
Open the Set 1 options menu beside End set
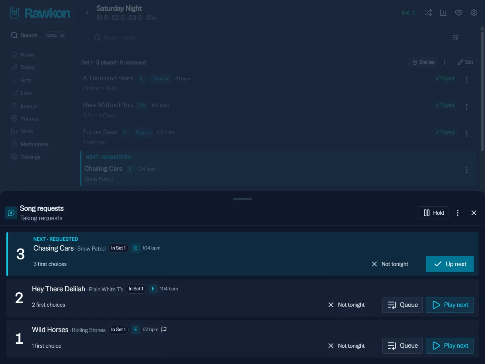pyautogui.click(x=444, y=62)
